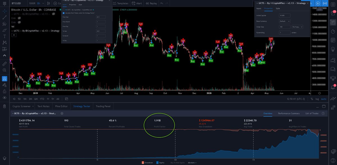337x165 pixels.
Task: Open the main hamburger menu
Action: (4, 3)
